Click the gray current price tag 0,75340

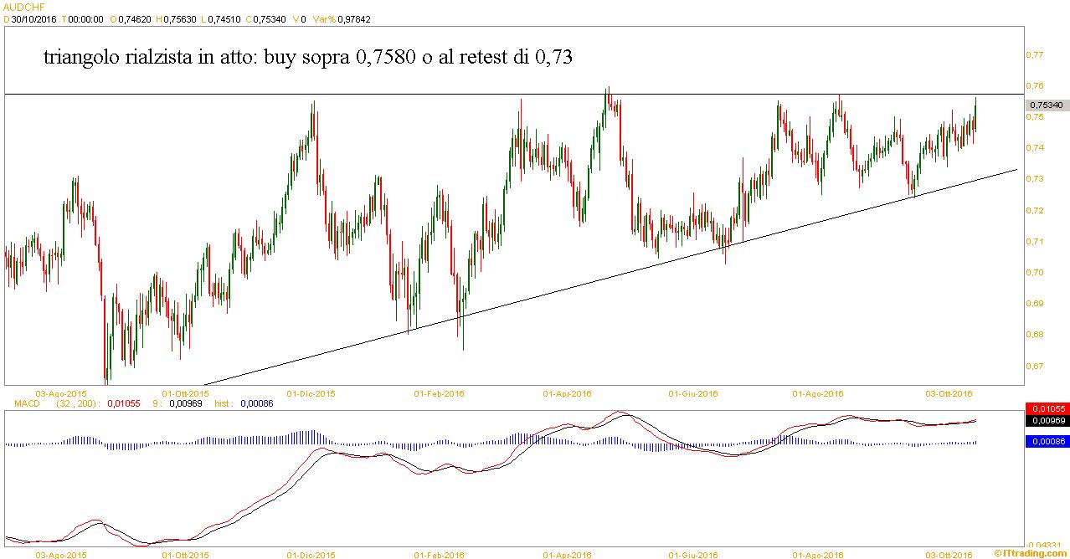[x=1047, y=105]
